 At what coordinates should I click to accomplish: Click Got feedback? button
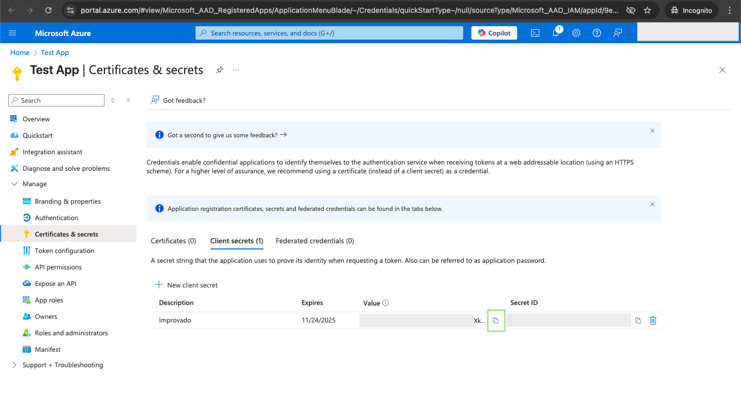point(178,100)
